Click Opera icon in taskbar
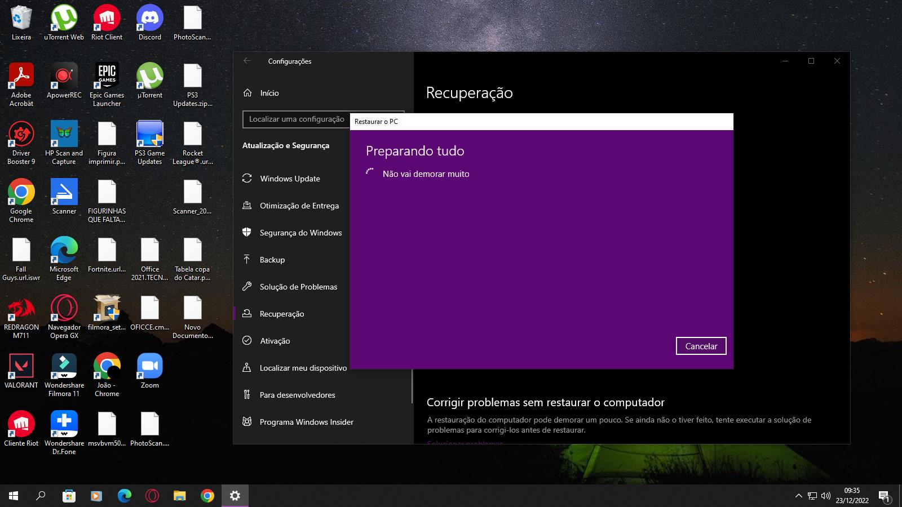The width and height of the screenshot is (902, 507). 152,496
